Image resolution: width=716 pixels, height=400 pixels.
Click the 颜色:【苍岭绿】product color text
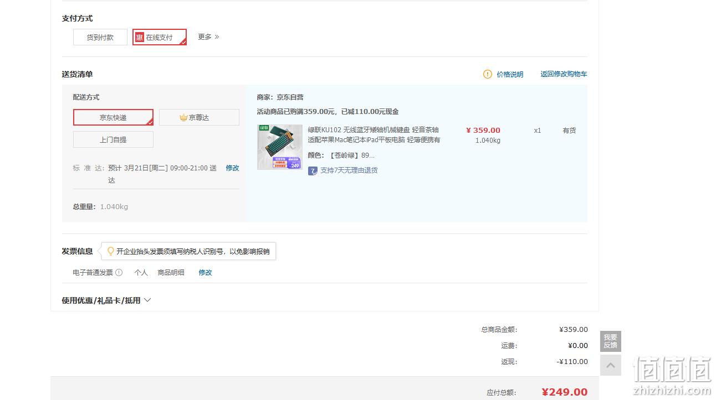(341, 155)
